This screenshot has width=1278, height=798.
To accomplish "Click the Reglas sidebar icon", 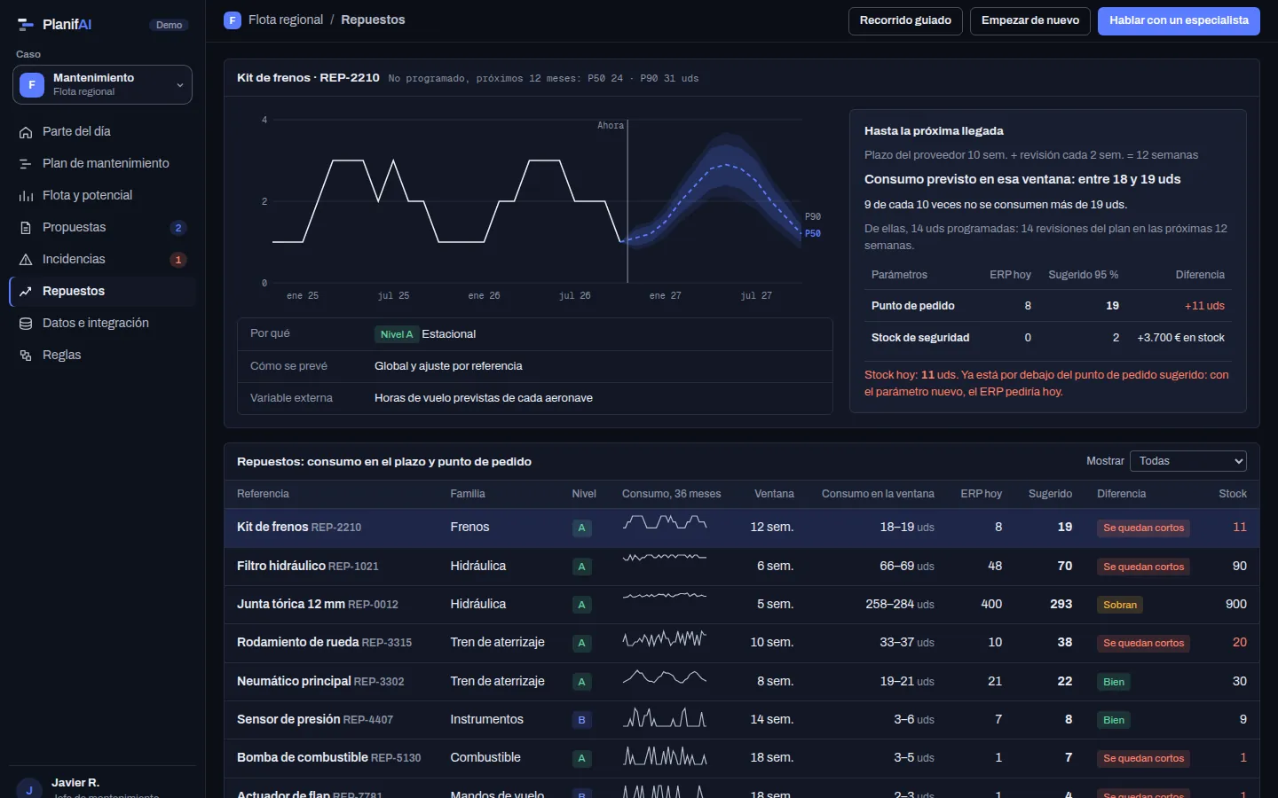I will pyautogui.click(x=26, y=356).
